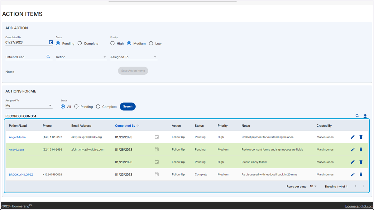
Task: Click the Status column header
Action: (x=199, y=126)
